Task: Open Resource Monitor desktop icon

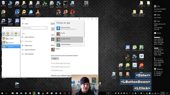Action: [x=52, y=4]
